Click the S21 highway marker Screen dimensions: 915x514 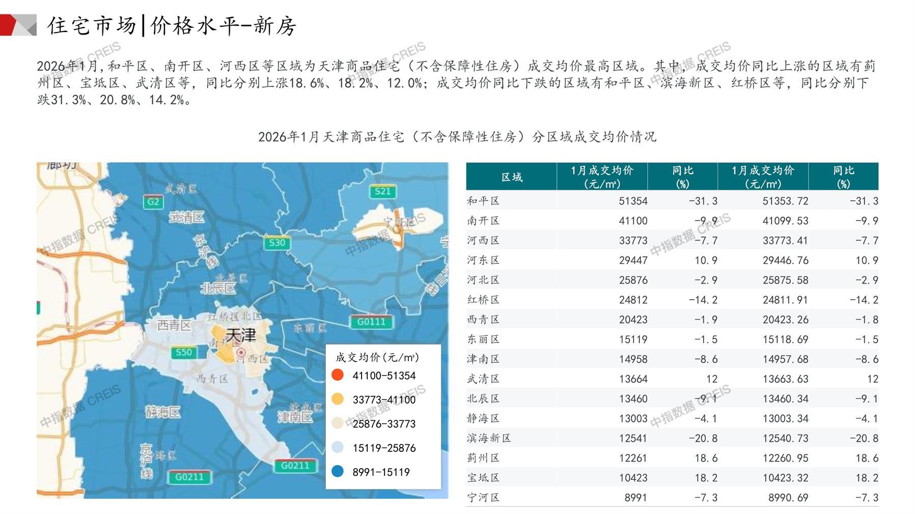point(382,191)
